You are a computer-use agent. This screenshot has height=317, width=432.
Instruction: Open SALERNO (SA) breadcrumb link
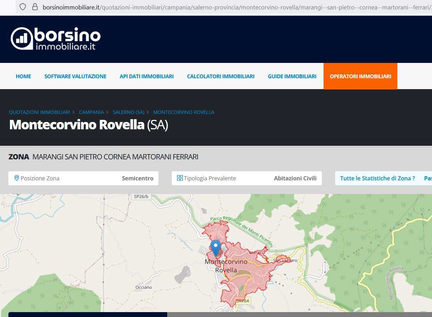pos(128,112)
